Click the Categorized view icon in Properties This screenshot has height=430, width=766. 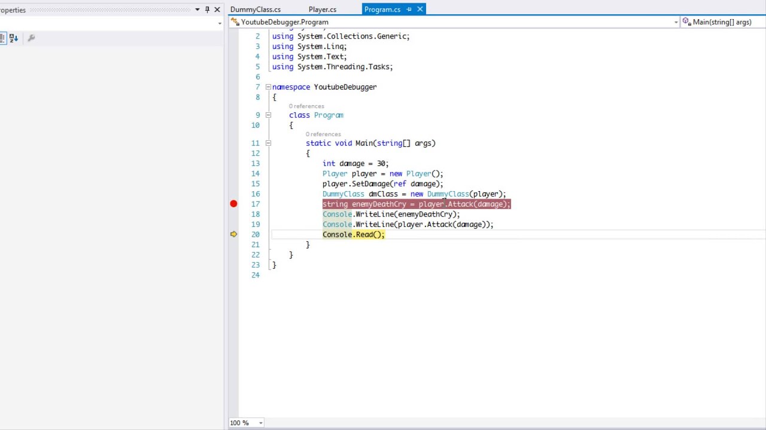coord(2,38)
